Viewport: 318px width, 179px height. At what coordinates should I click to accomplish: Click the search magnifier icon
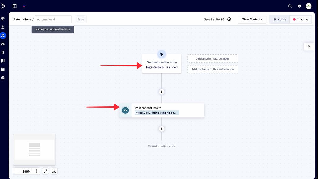(x=290, y=6)
